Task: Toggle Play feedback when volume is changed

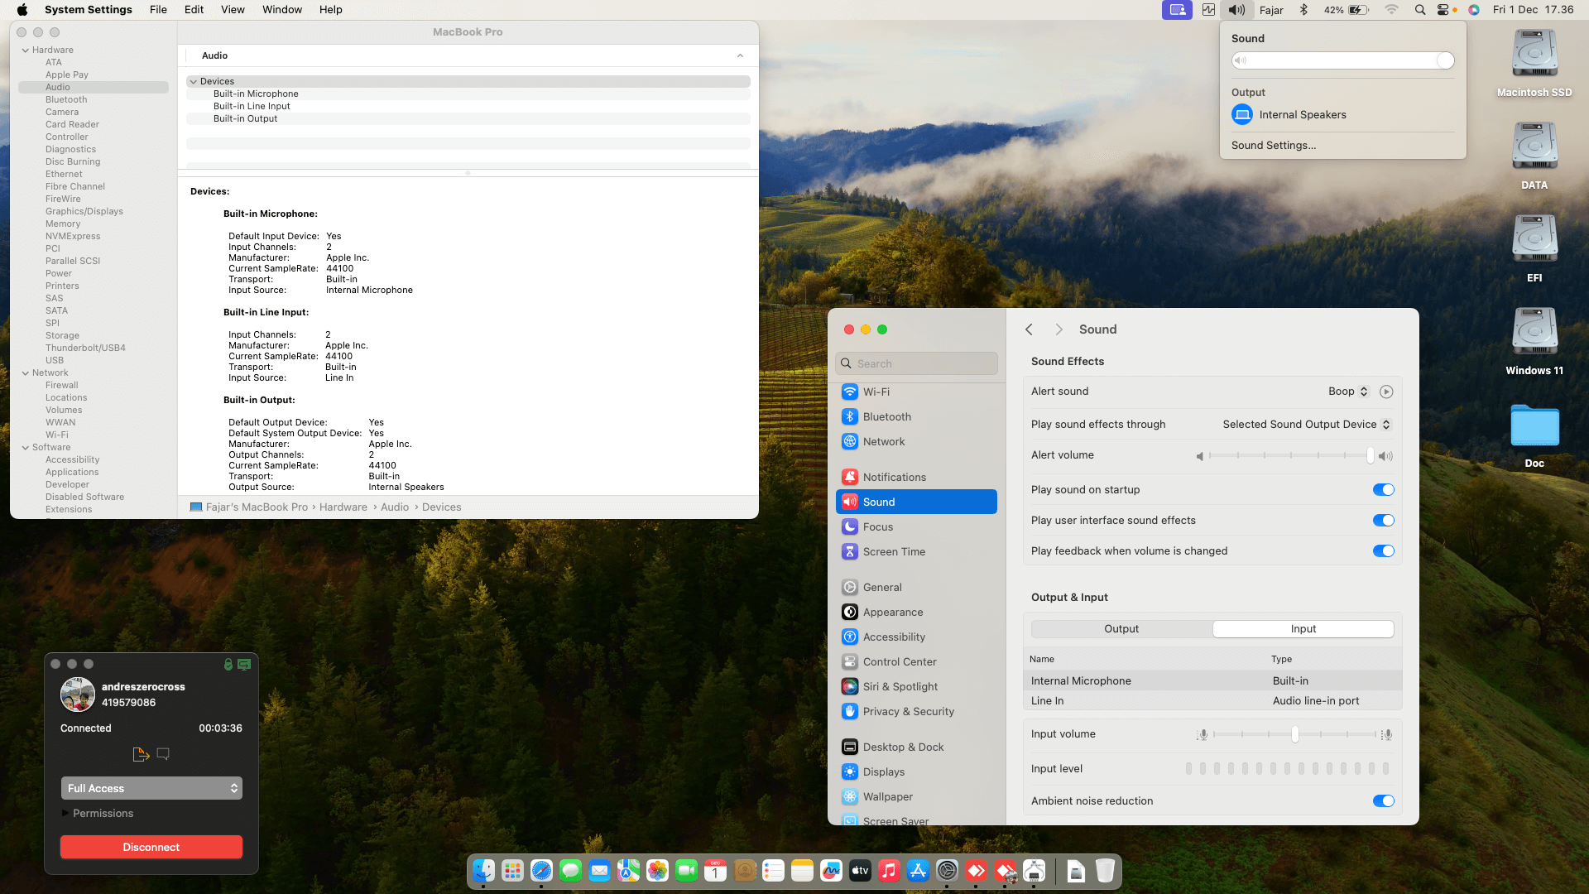Action: (1383, 551)
